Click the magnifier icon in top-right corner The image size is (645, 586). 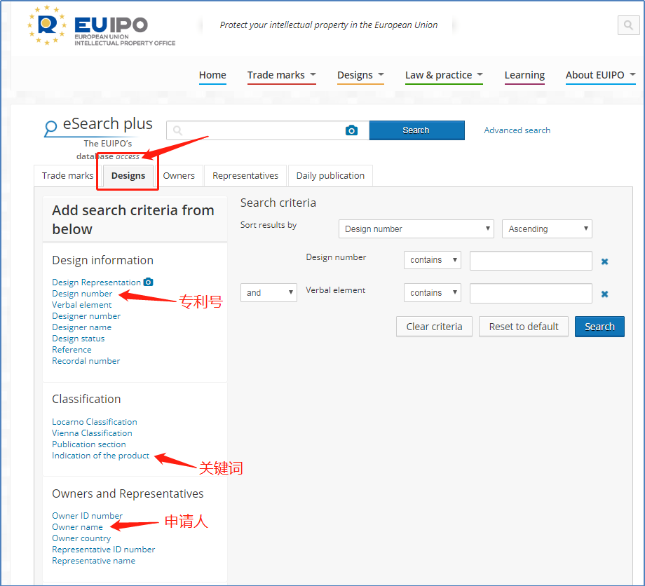coord(627,26)
